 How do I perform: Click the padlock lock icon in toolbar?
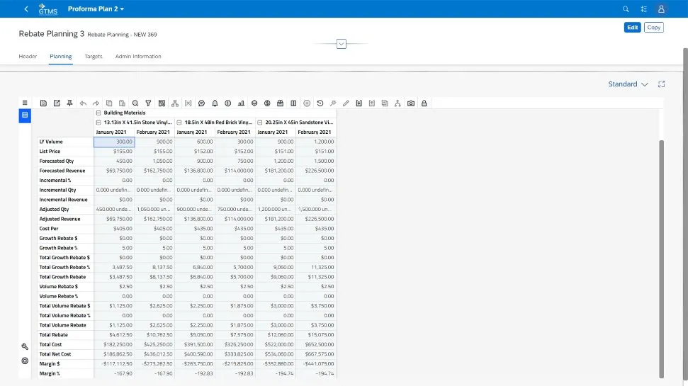(x=424, y=103)
